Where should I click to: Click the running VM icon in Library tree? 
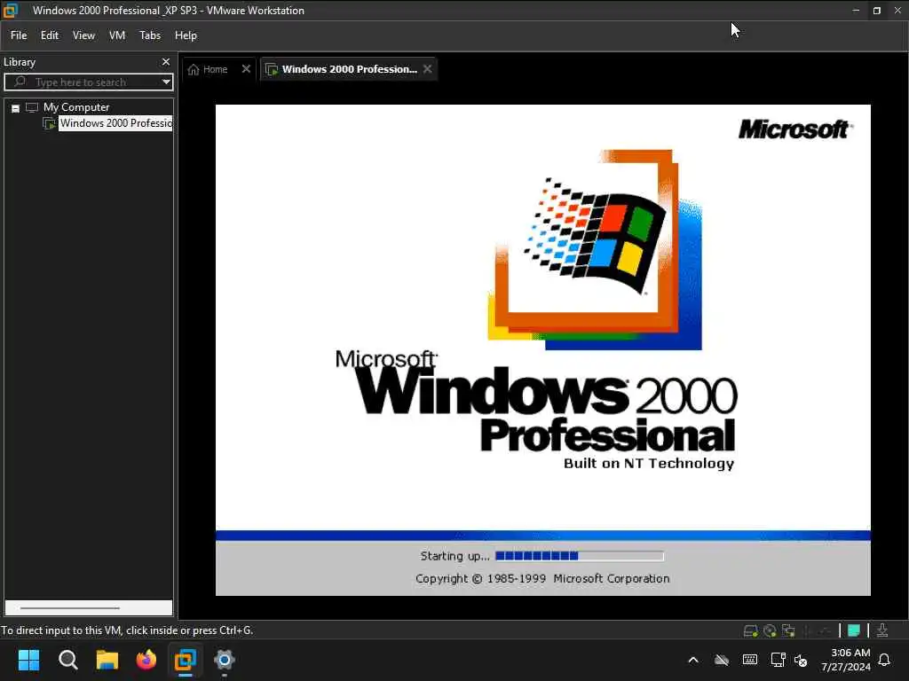tap(50, 123)
